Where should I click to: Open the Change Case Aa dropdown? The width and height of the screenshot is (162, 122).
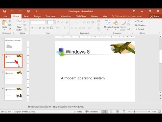pos(58,28)
